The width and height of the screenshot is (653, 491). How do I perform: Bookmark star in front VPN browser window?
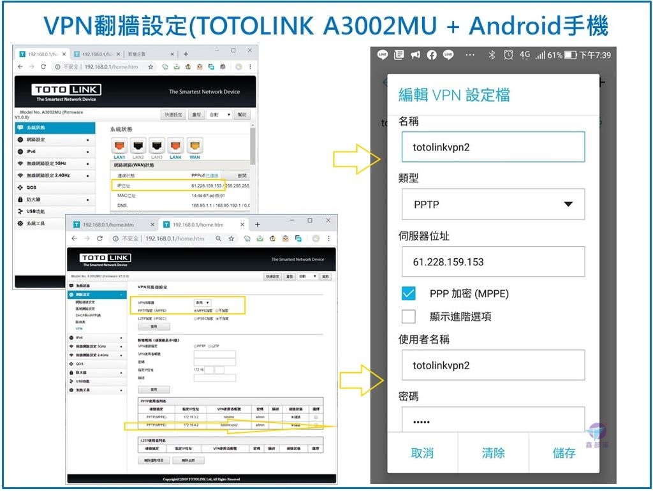tap(231, 238)
